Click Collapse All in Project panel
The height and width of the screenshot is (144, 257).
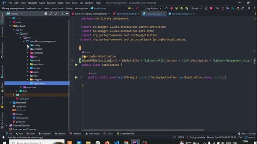(56, 14)
